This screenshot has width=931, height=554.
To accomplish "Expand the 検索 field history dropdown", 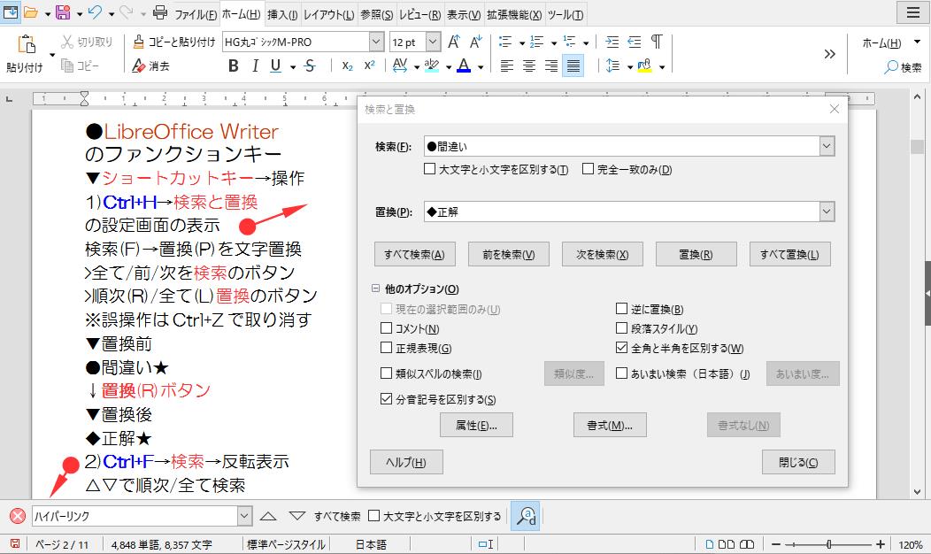I will click(x=827, y=146).
